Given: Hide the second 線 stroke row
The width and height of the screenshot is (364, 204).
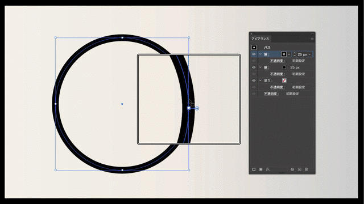Looking at the screenshot, I should (x=254, y=67).
